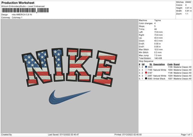The image size is (193, 137).
Task: Click the 'N#' column header
Action: coord(143,64)
